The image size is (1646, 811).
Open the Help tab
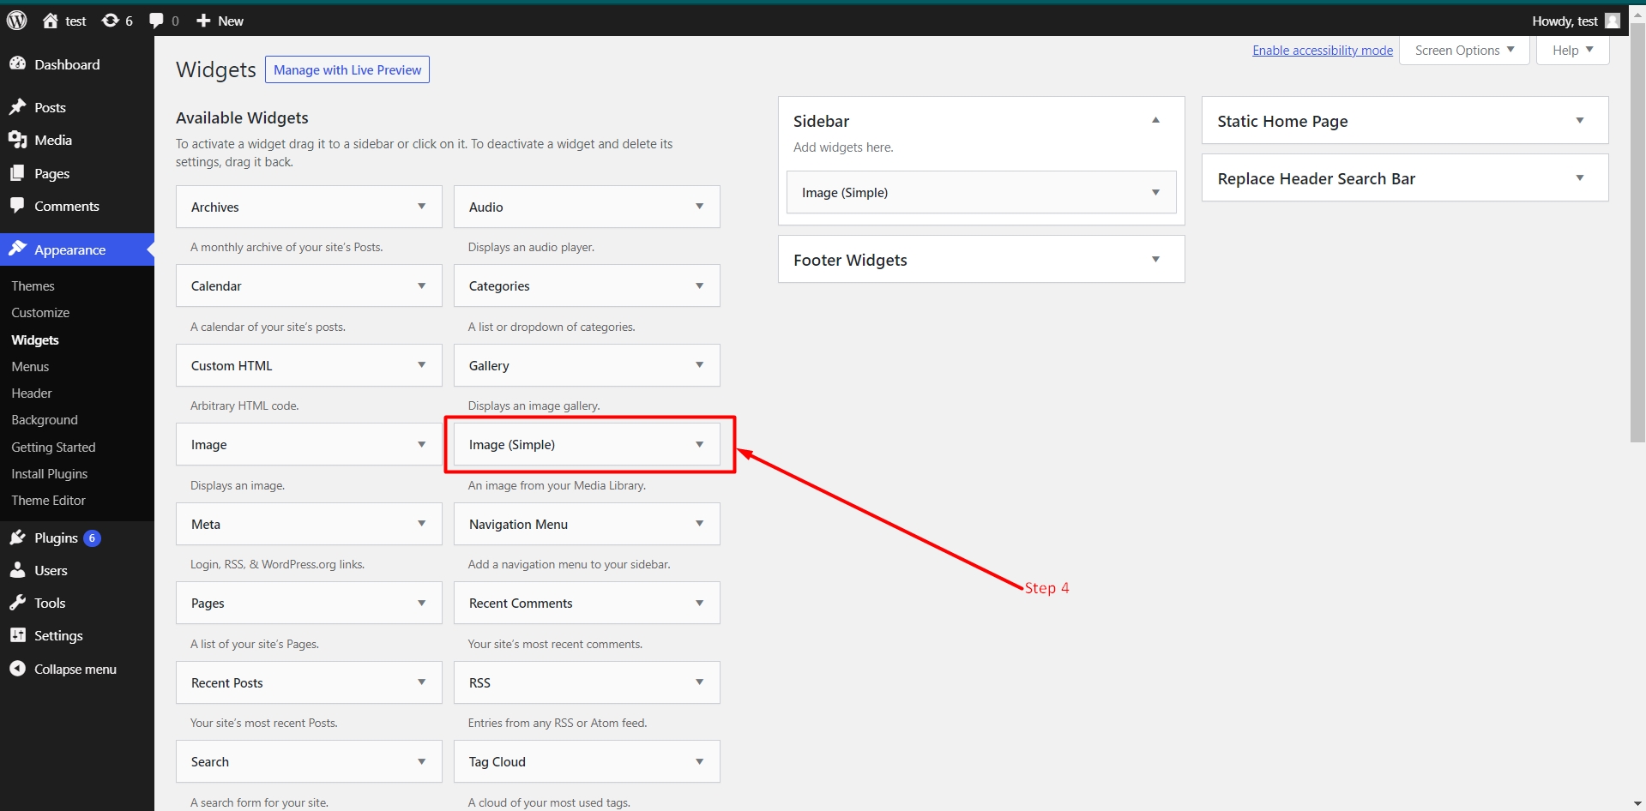[x=1572, y=50]
